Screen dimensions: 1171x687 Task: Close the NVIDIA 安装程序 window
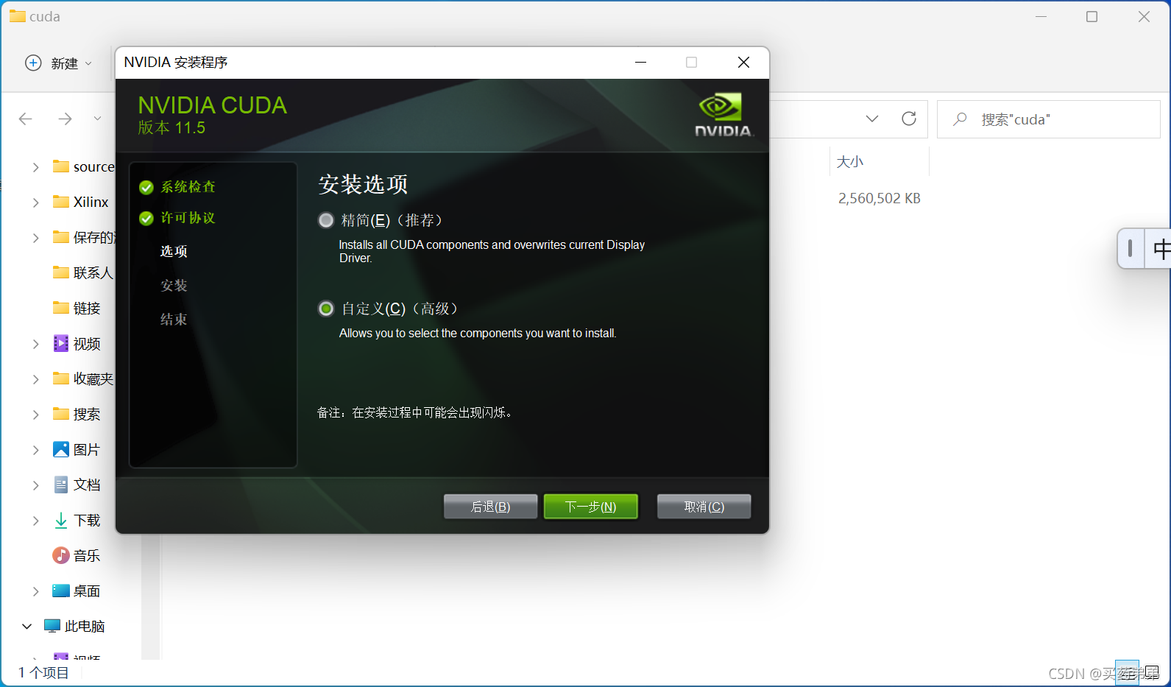pos(743,63)
